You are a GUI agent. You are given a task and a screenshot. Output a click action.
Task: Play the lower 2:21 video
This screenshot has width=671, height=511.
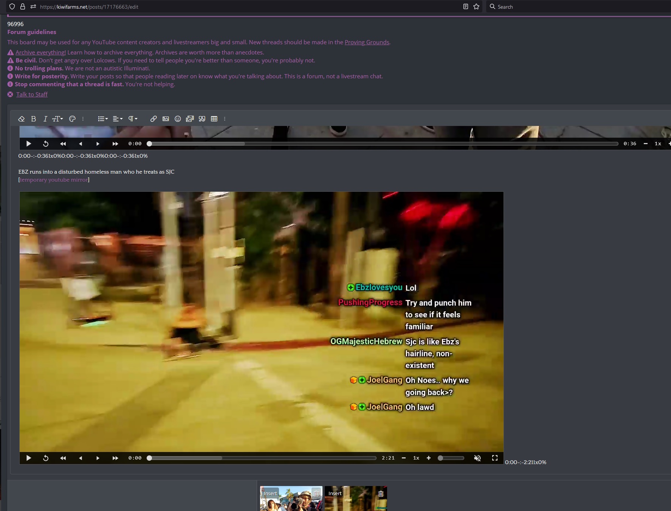click(28, 458)
